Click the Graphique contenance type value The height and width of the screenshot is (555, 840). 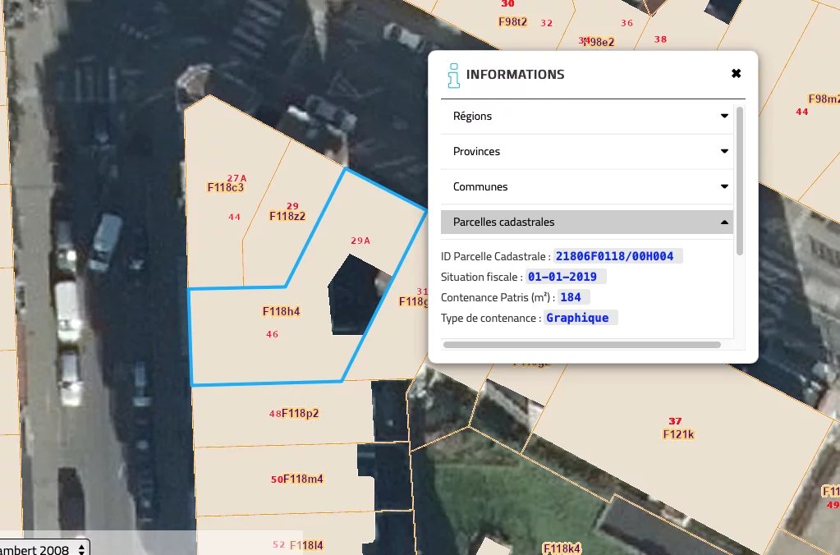click(x=577, y=318)
